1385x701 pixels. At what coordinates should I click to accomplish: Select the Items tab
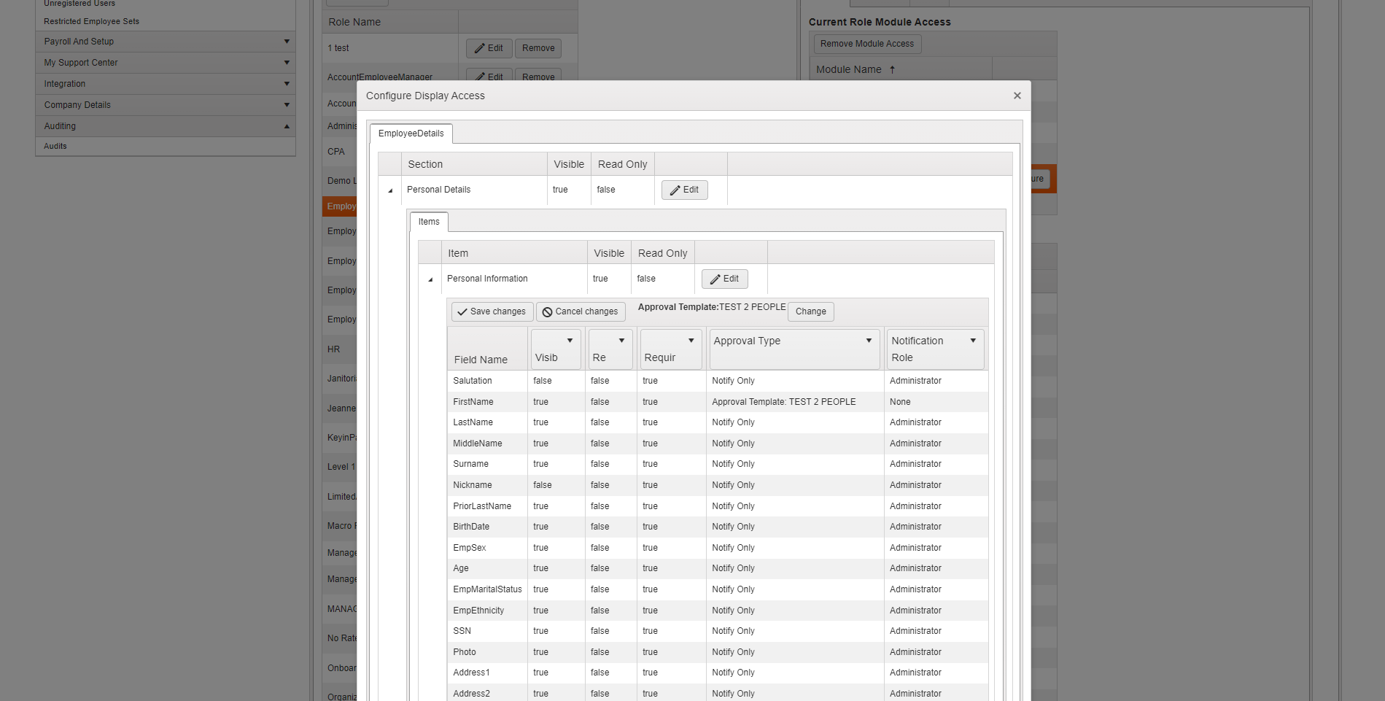tap(429, 222)
